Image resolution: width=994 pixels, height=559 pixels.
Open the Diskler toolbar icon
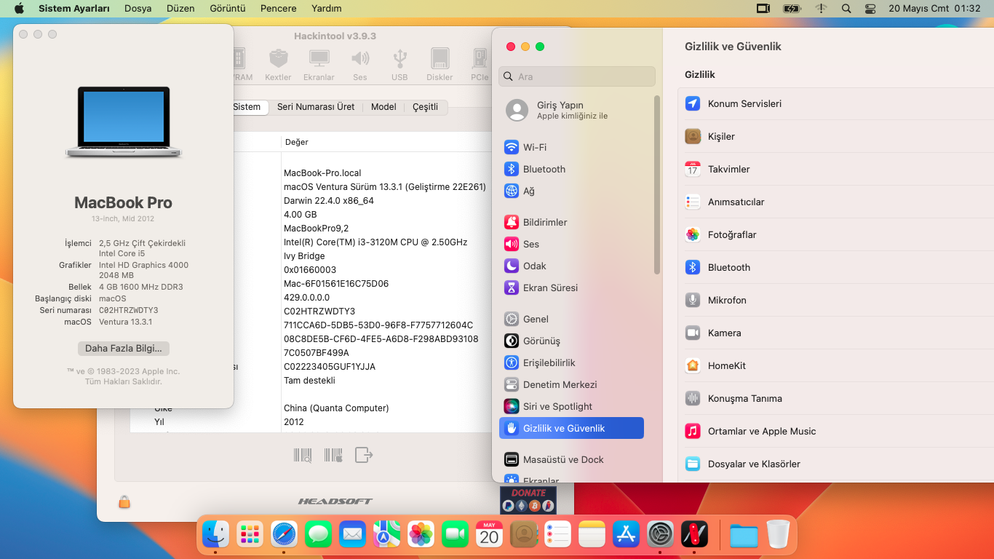click(440, 64)
